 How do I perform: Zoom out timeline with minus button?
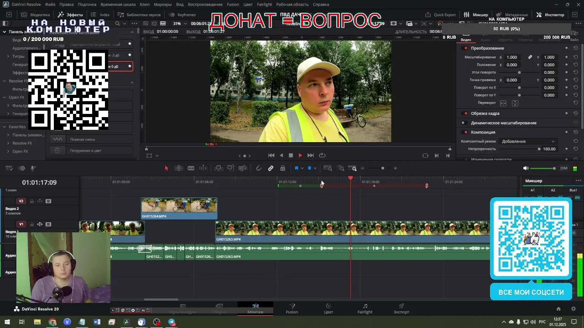pyautogui.click(x=363, y=169)
